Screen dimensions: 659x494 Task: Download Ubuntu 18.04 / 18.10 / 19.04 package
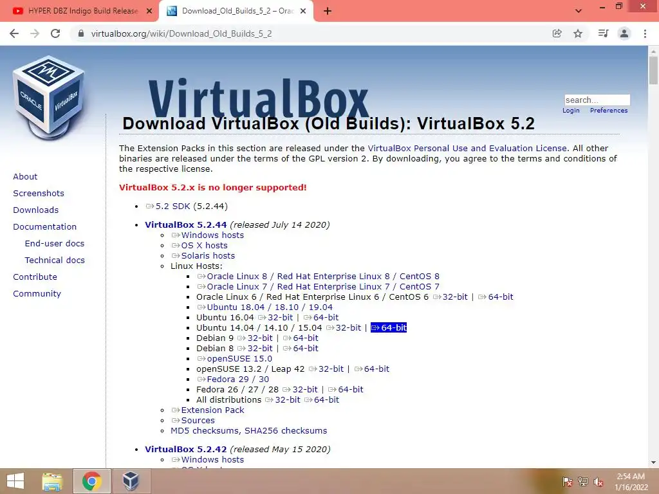tap(265, 307)
